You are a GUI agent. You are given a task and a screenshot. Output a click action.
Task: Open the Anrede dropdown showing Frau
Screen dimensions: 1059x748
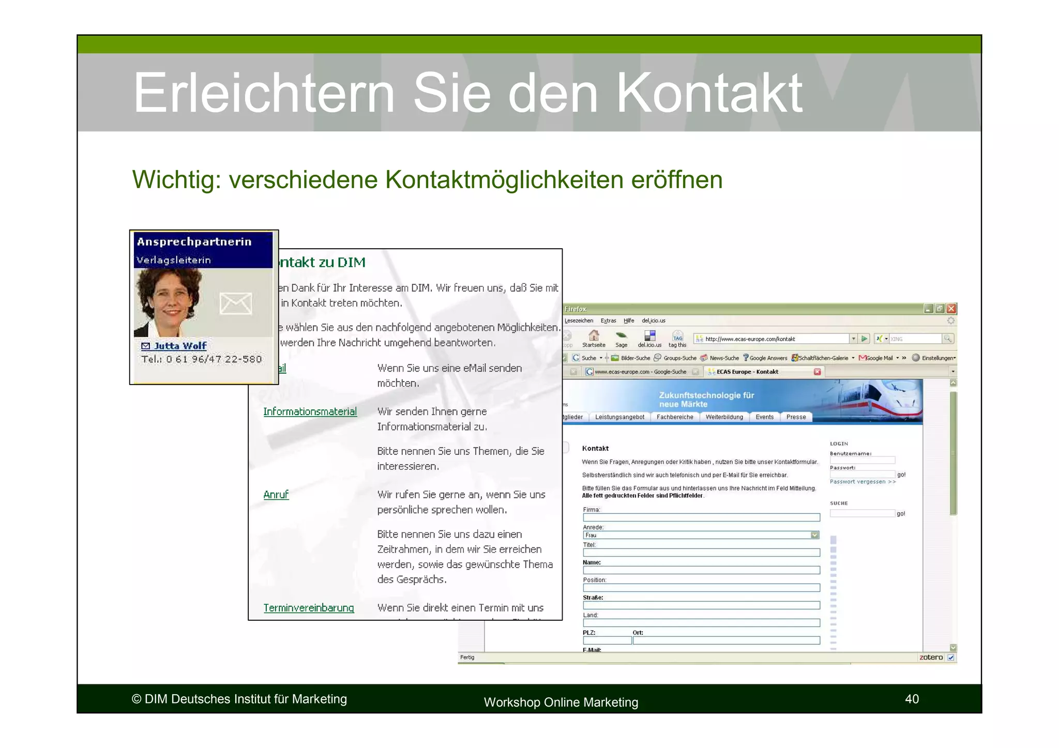point(702,535)
